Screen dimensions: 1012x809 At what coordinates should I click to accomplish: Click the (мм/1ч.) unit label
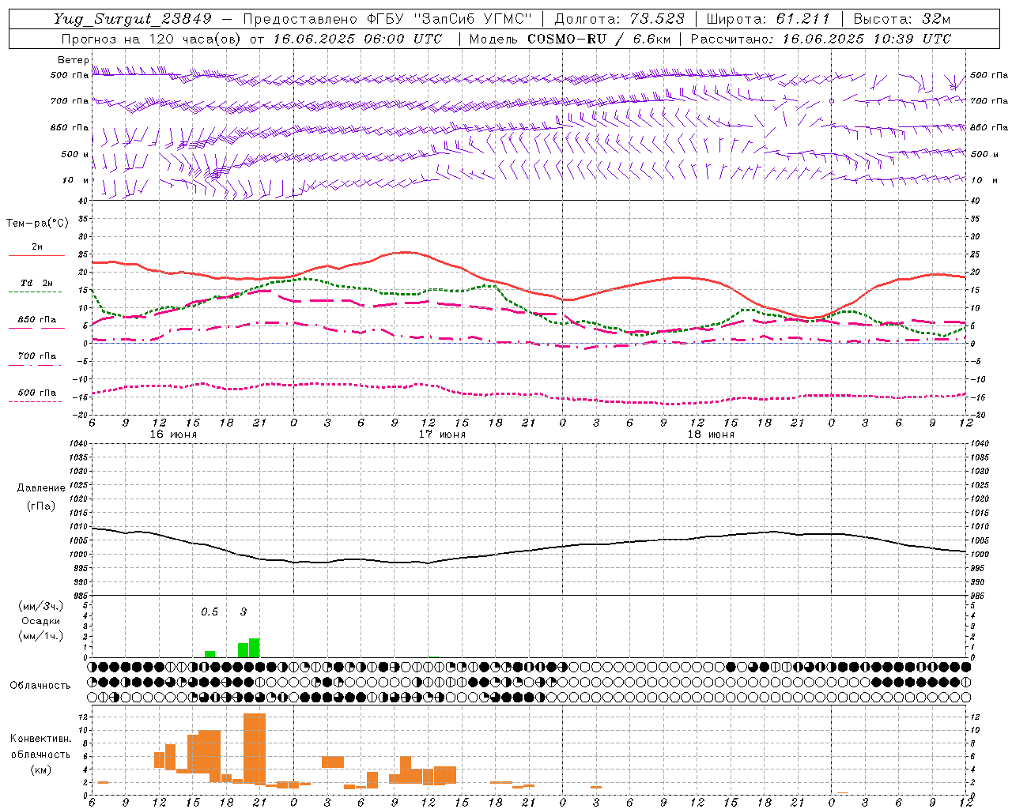40,636
